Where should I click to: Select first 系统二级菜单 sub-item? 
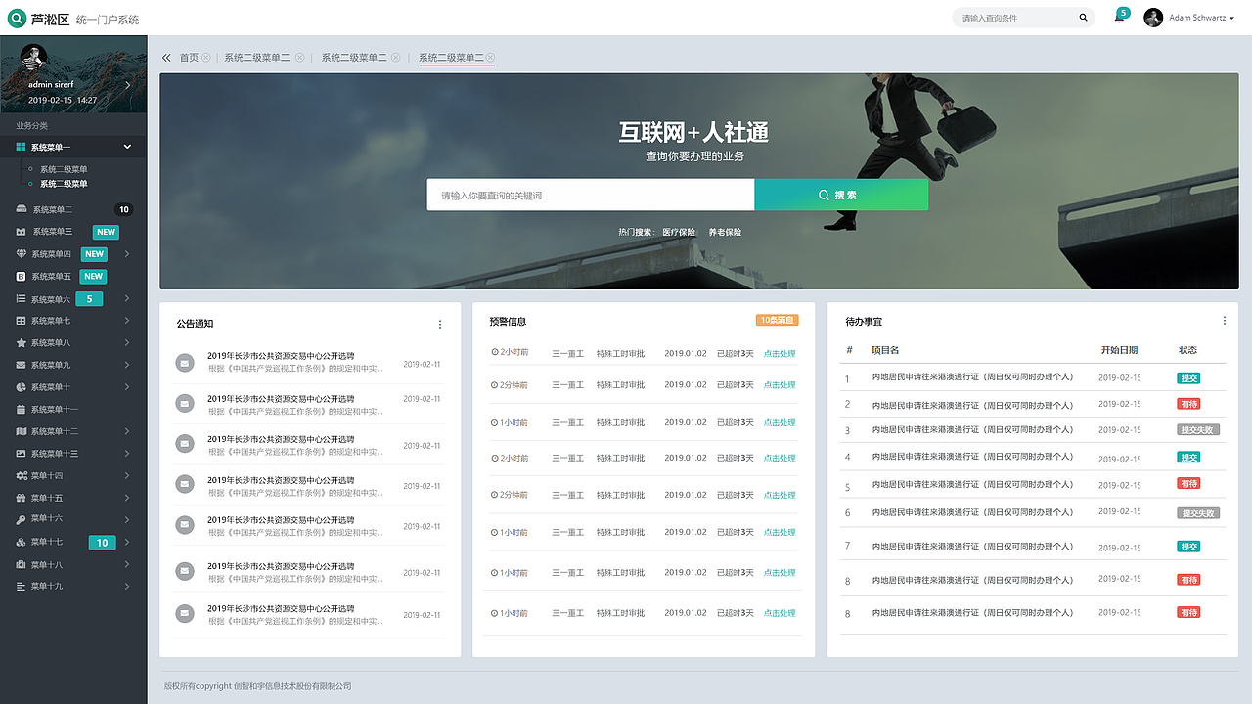(x=64, y=169)
